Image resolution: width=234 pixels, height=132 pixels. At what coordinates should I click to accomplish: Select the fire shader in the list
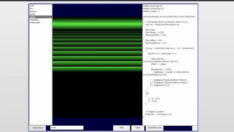[41, 8]
